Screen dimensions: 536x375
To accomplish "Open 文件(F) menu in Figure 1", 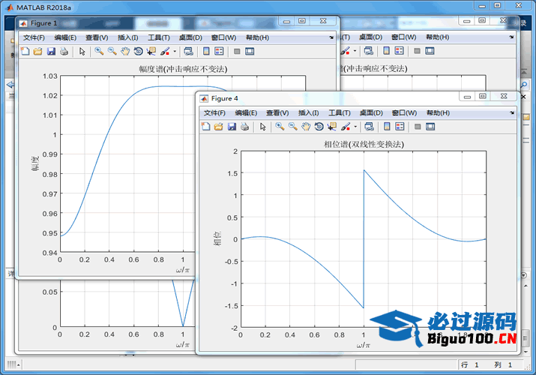I will coord(34,37).
